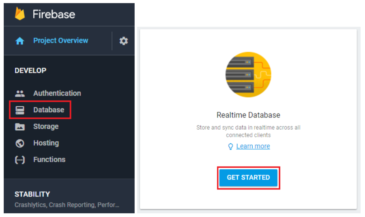Select Authentication in the sidebar
The image size is (365, 217).
57,93
